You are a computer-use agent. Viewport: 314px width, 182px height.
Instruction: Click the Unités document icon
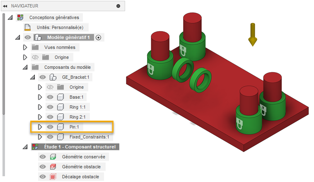coord(27,27)
